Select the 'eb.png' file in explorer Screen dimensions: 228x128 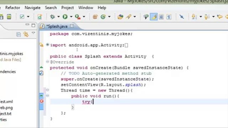click(x=6, y=108)
